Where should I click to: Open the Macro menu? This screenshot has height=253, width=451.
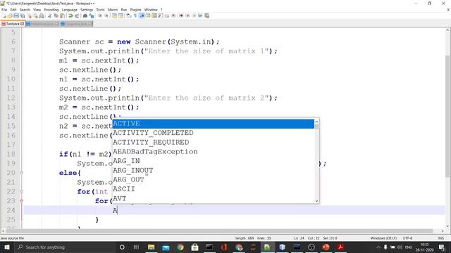click(x=113, y=9)
